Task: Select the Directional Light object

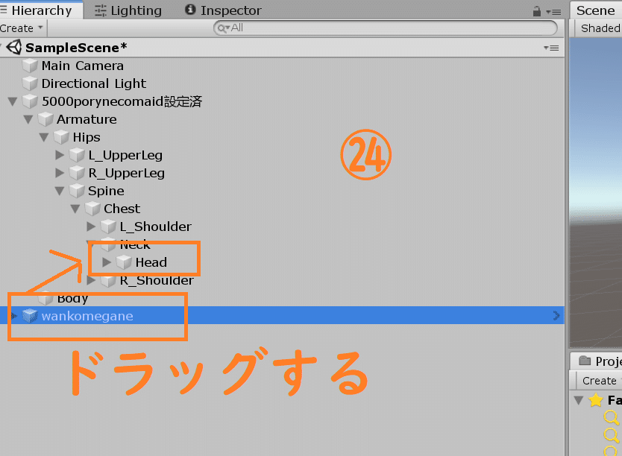Action: click(94, 83)
